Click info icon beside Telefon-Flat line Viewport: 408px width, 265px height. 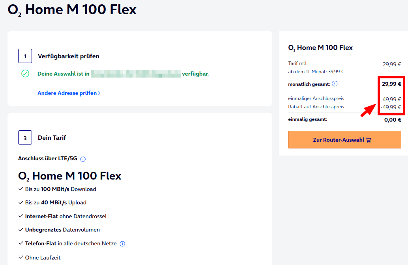(x=122, y=244)
